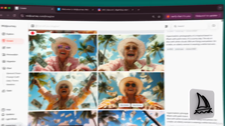Close the Discord browser tab
The height and width of the screenshot is (126, 225).
133,10
